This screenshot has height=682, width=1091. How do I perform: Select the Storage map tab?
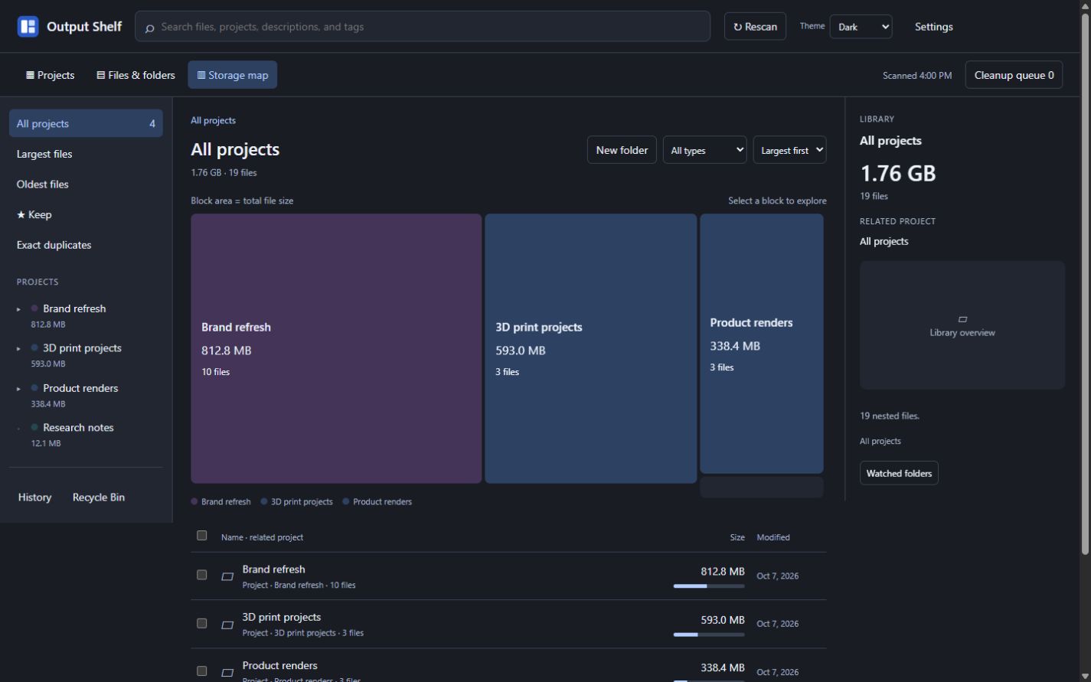point(233,75)
